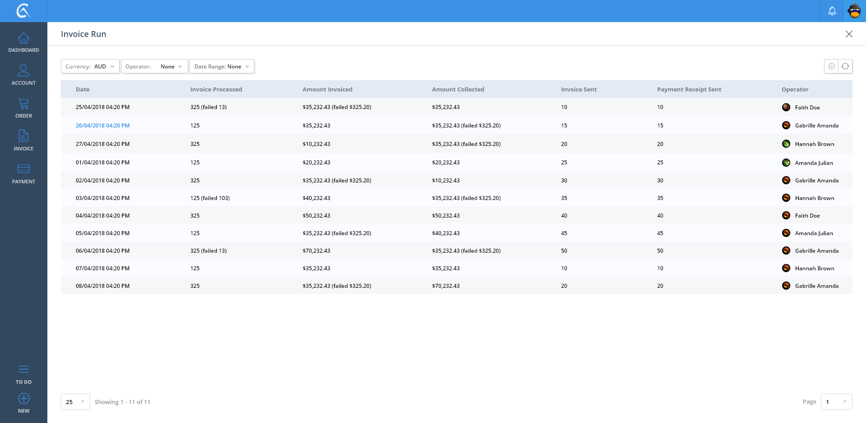Open the Operator filter dropdown

tap(154, 66)
